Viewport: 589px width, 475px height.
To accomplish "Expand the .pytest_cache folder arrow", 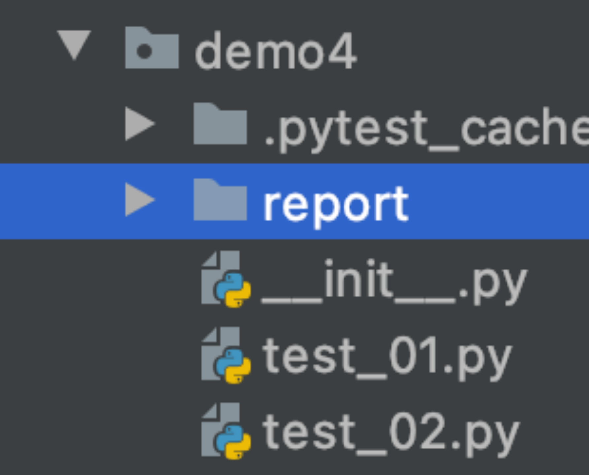I will [140, 124].
